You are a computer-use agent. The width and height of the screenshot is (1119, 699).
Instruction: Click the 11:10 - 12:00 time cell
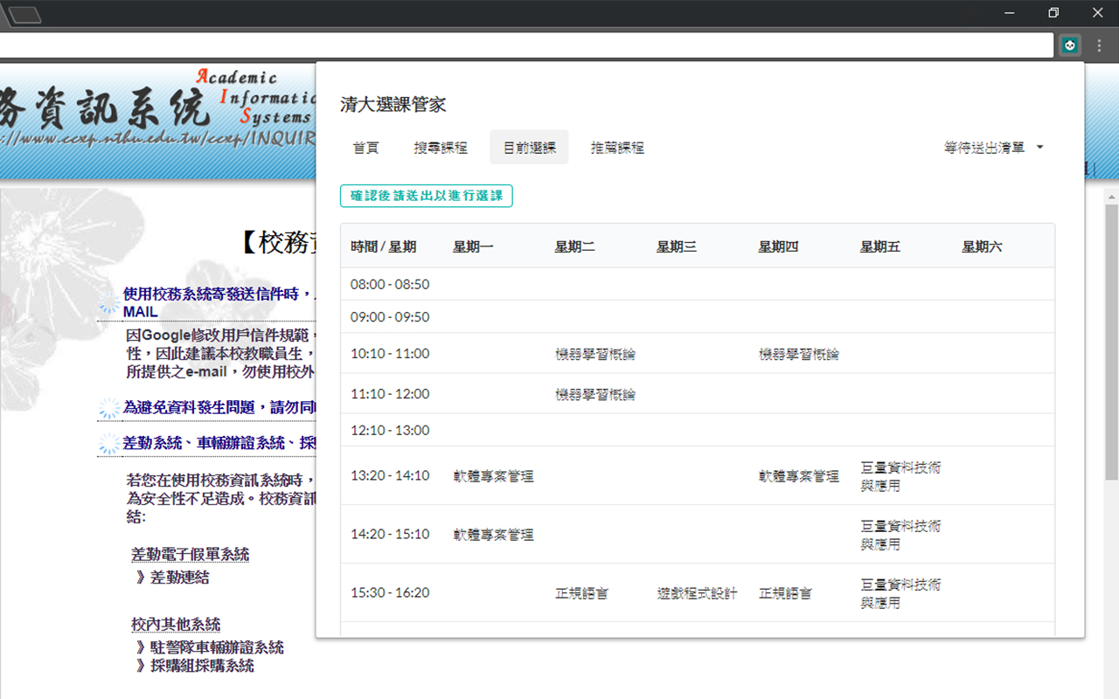point(390,394)
